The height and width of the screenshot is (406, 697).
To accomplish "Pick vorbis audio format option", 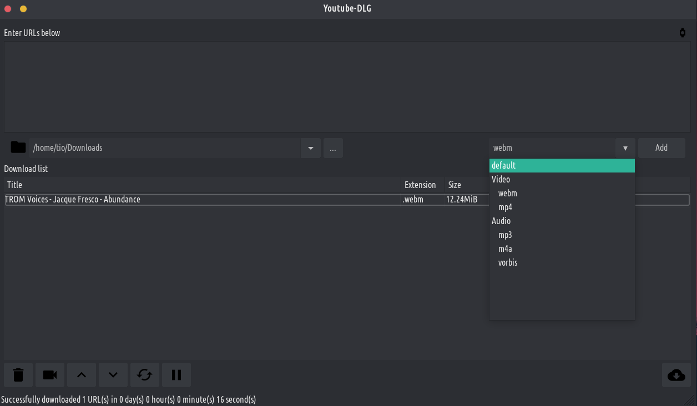I will point(507,262).
